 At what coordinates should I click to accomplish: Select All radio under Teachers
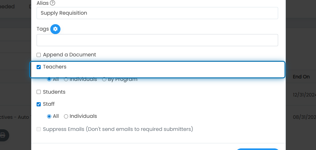49,79
